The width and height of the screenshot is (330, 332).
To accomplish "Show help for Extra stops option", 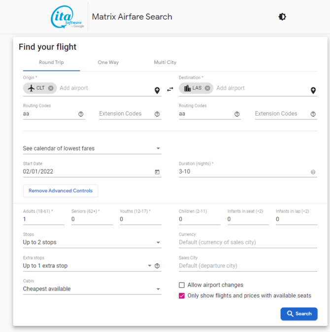I will (x=157, y=266).
